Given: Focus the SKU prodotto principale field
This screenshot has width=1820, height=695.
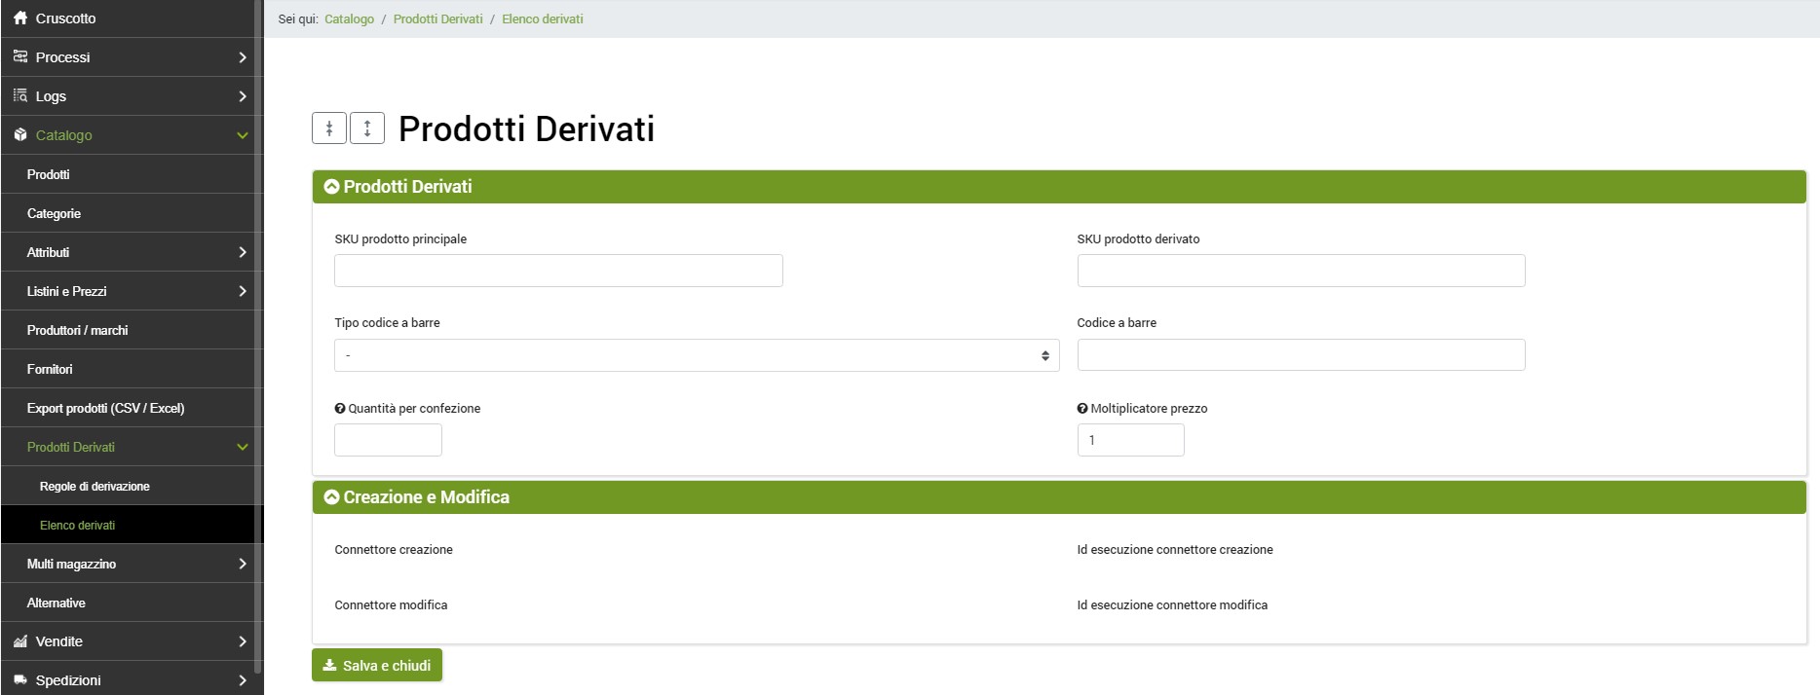Looking at the screenshot, I should coord(558,271).
